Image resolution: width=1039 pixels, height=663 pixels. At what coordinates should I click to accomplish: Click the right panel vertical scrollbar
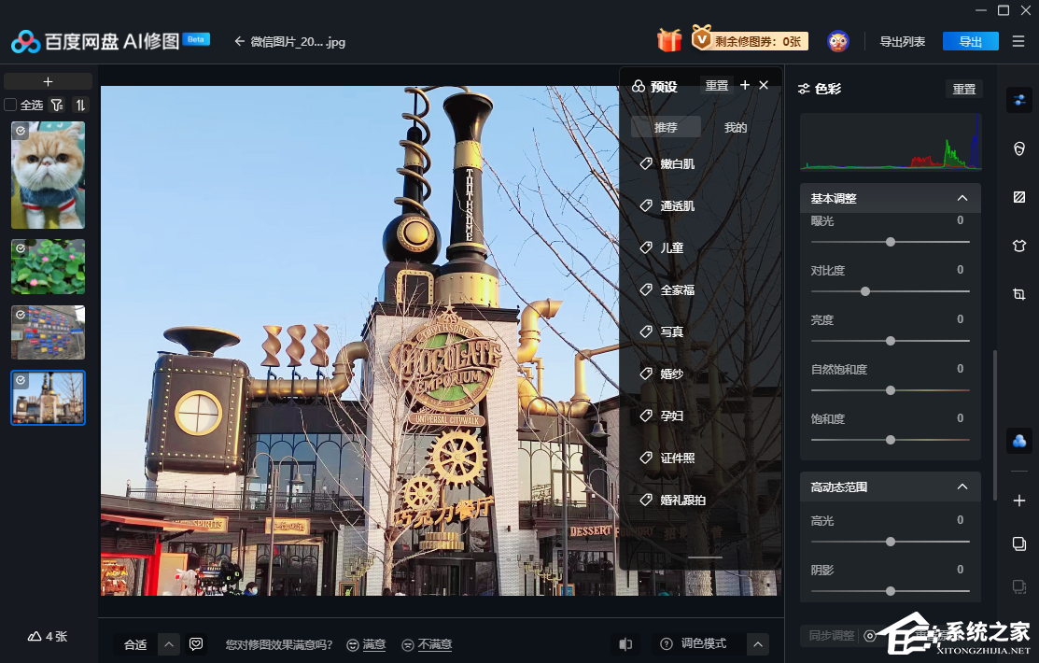click(994, 424)
